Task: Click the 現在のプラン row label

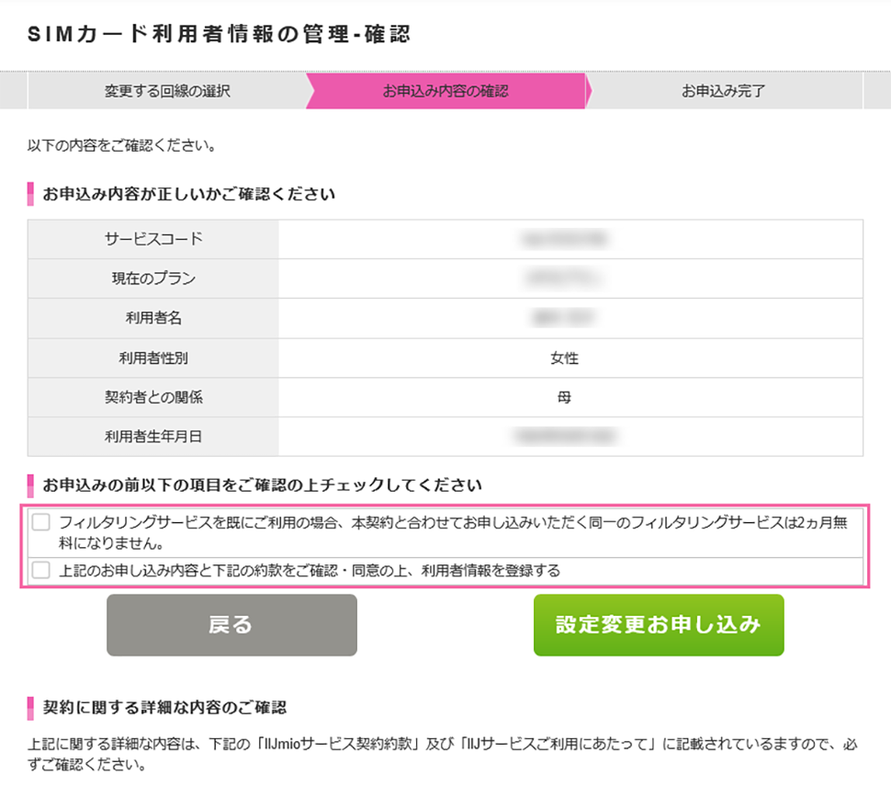Action: pyautogui.click(x=153, y=279)
